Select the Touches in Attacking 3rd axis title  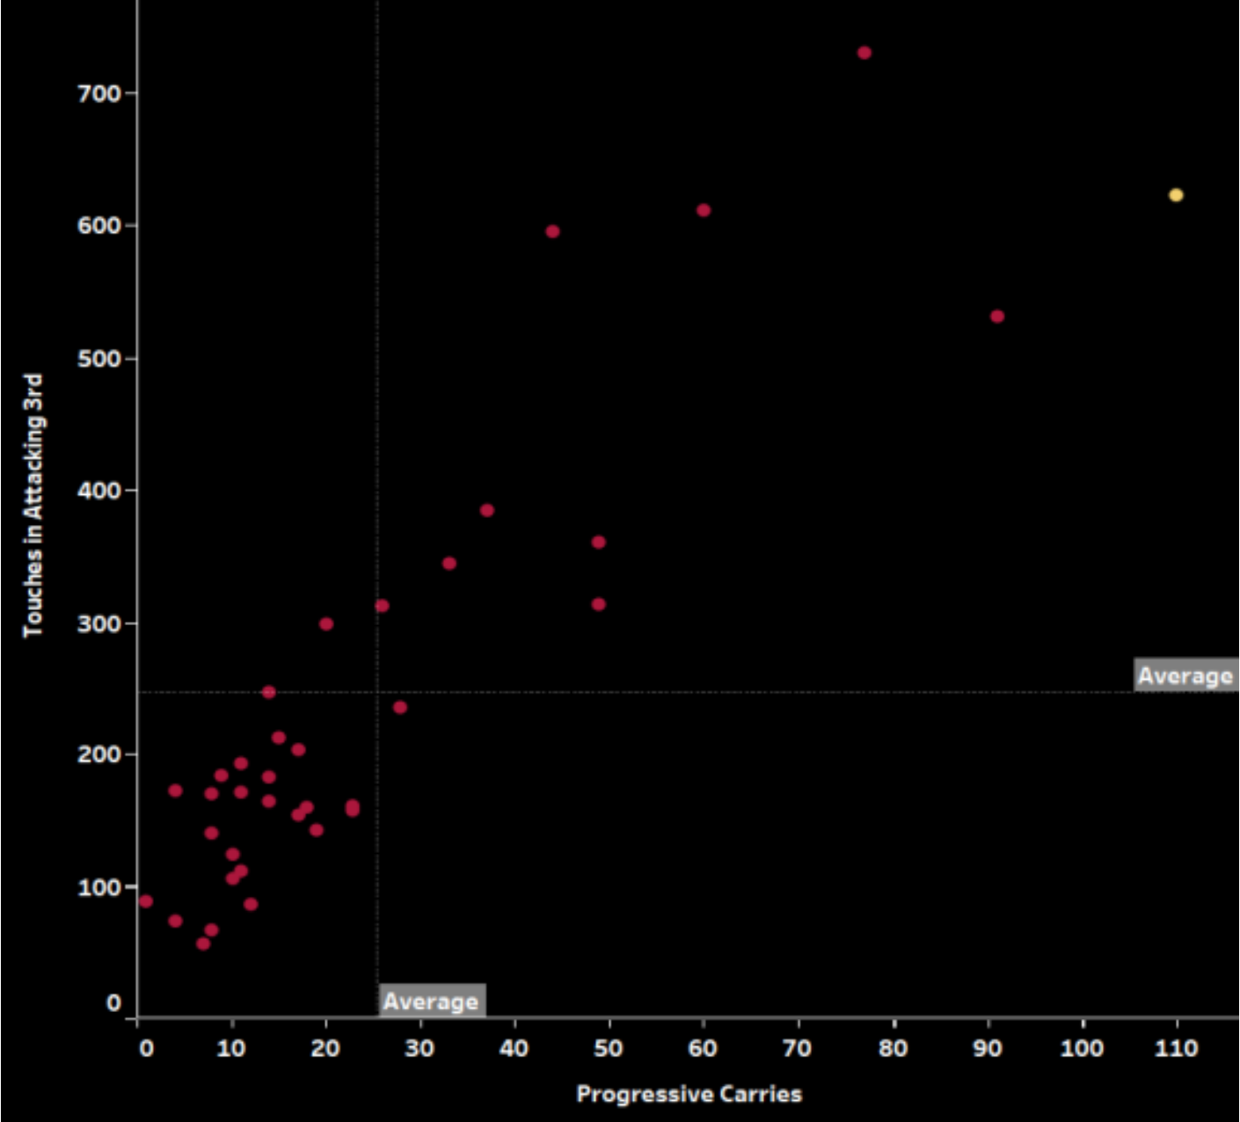coord(33,506)
